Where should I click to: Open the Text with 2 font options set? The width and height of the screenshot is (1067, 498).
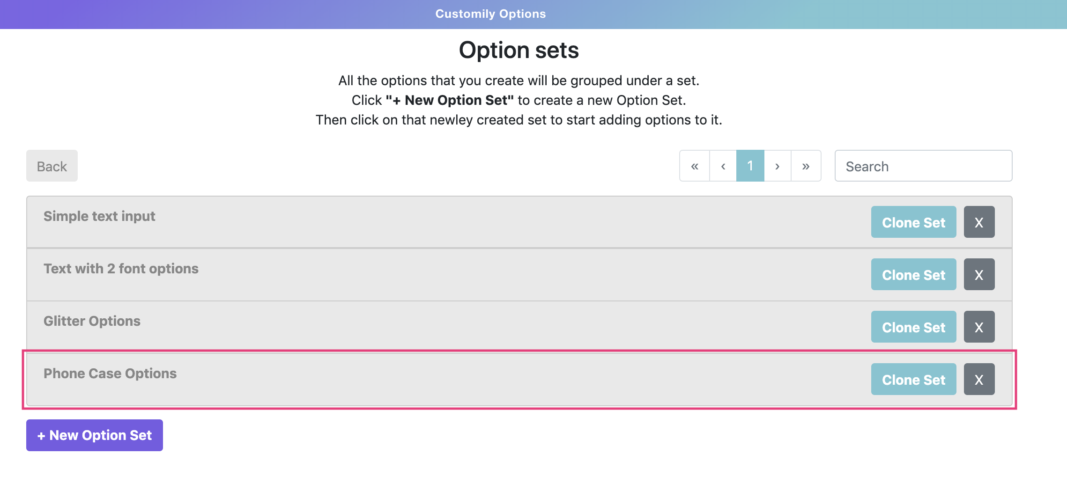121,269
